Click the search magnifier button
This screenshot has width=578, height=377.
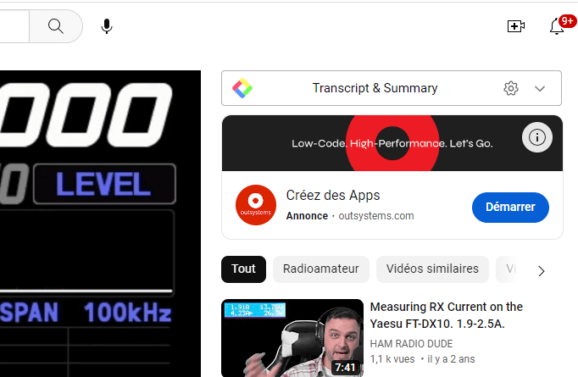coord(56,26)
